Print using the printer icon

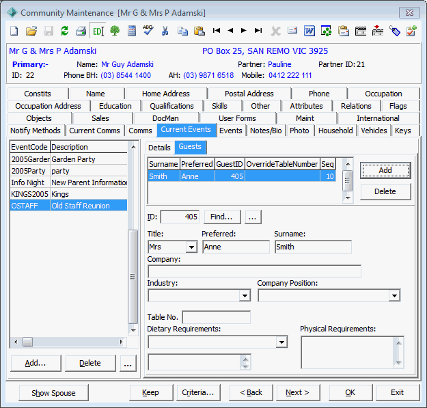[x=81, y=31]
